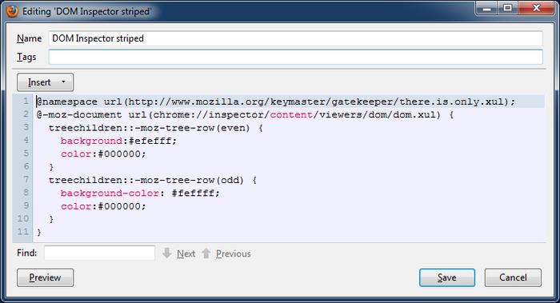Minimize the editing dialog window
Image resolution: width=560 pixels, height=303 pixels.
(x=486, y=8)
